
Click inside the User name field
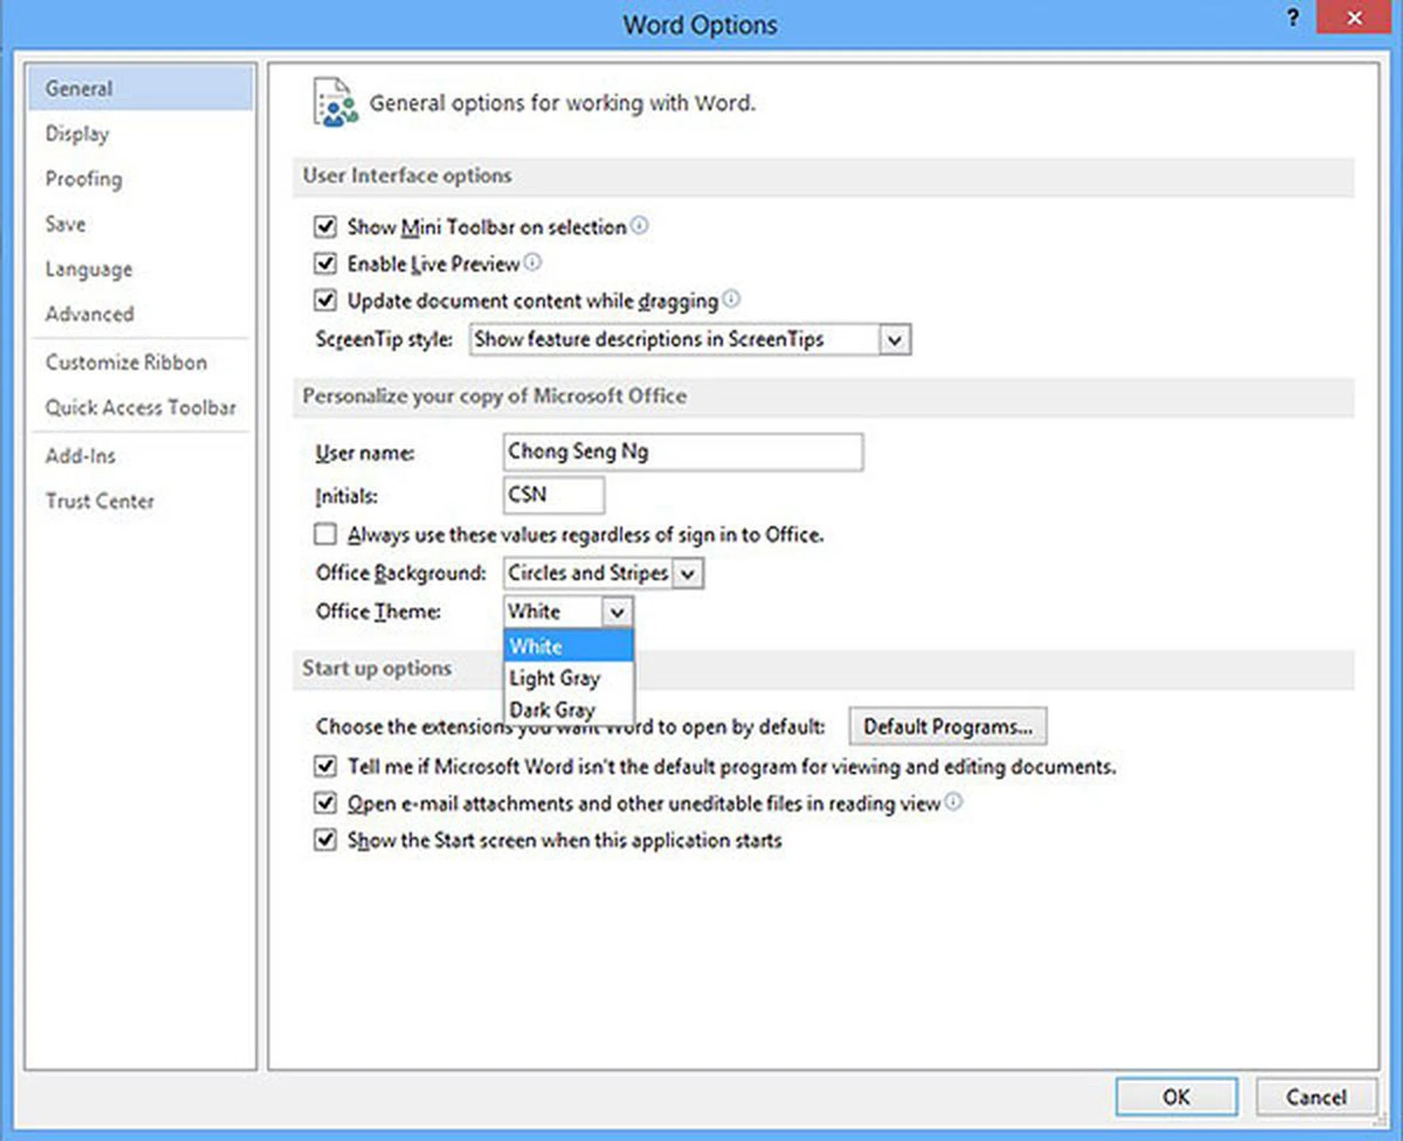coord(682,452)
